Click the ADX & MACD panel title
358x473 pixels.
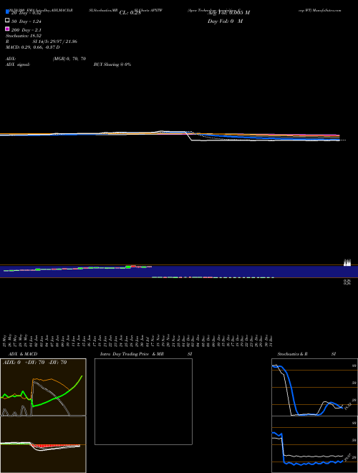tap(23, 354)
